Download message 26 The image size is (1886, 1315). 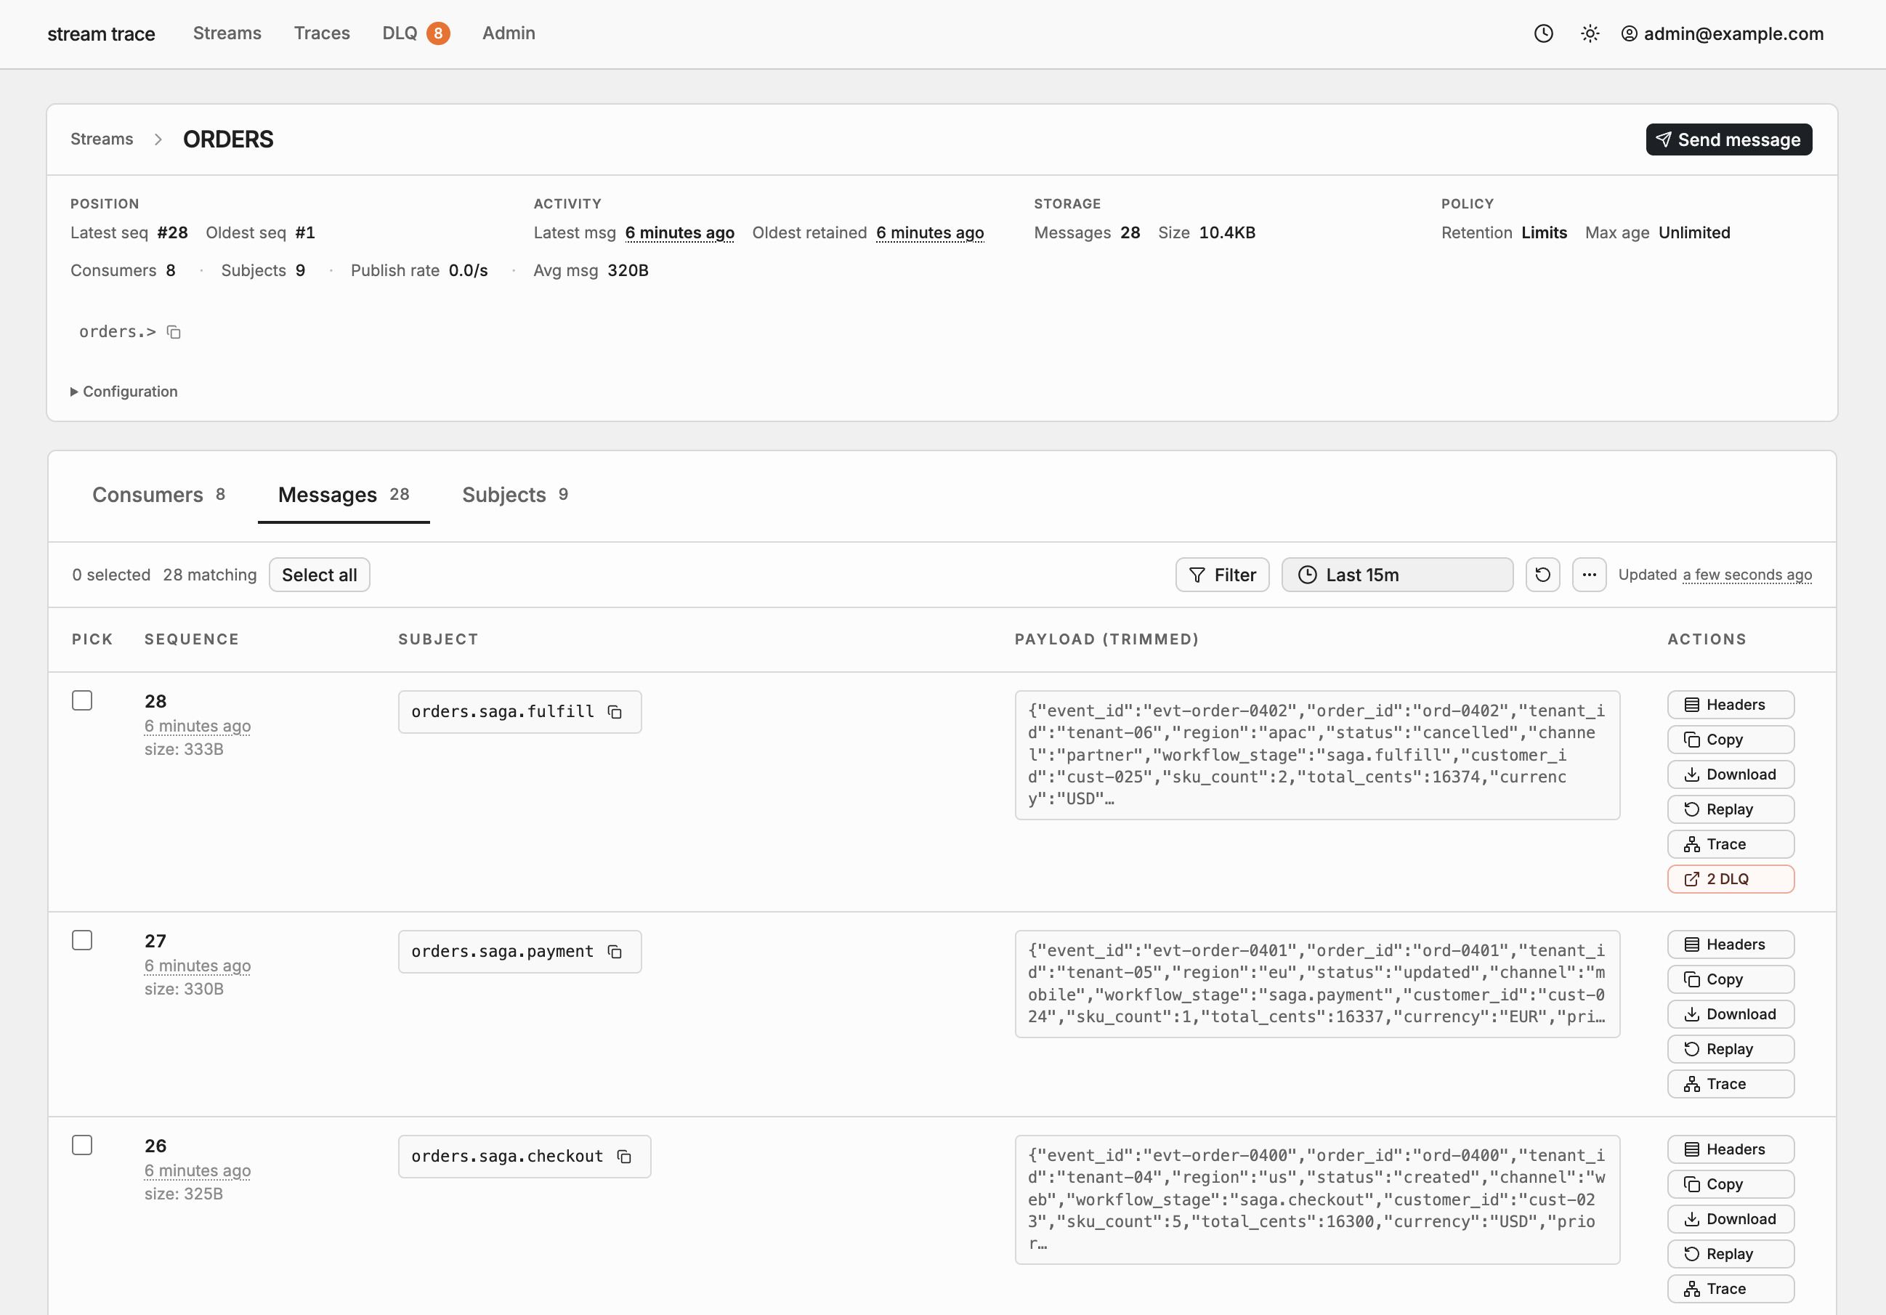1730,1220
